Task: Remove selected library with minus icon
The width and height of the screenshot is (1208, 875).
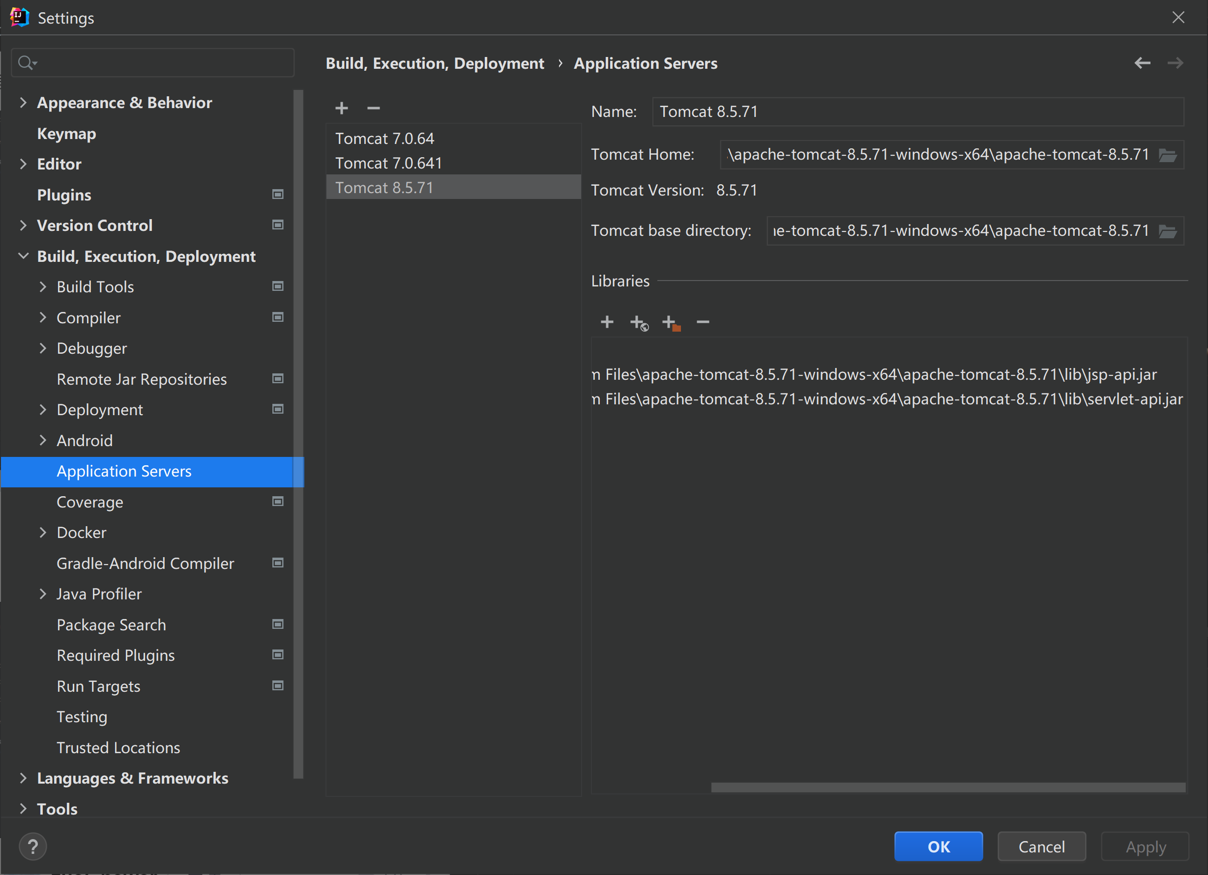Action: point(703,322)
